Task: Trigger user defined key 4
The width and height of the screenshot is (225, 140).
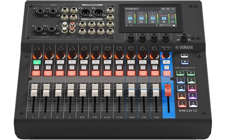Action: (192, 88)
